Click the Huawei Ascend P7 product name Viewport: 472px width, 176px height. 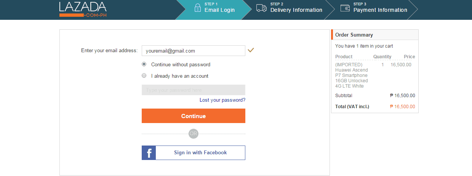click(x=352, y=75)
